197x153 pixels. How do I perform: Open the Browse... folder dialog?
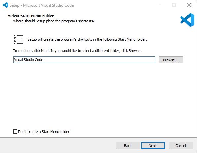coord(171,60)
